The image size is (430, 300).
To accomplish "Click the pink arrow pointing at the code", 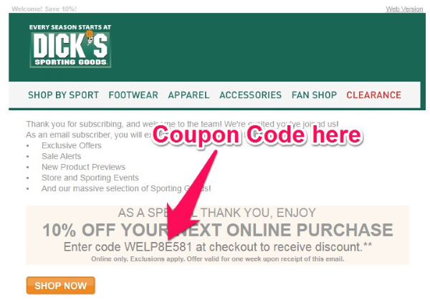I will [x=191, y=195].
